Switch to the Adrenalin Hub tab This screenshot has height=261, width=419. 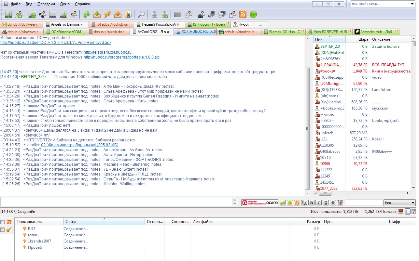point(376,32)
